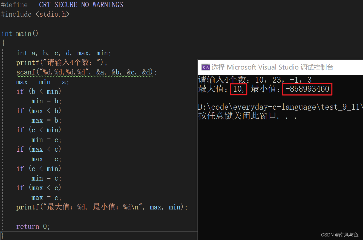363x240 pixels.
Task: Click the D:\code\everyday-c-language path in console
Action: tap(280, 107)
